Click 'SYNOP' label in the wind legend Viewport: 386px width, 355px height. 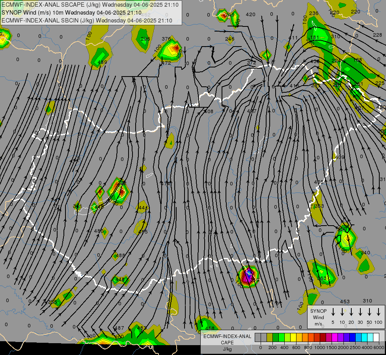pos(318,311)
